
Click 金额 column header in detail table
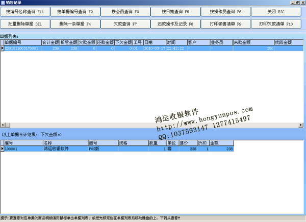point(221,143)
